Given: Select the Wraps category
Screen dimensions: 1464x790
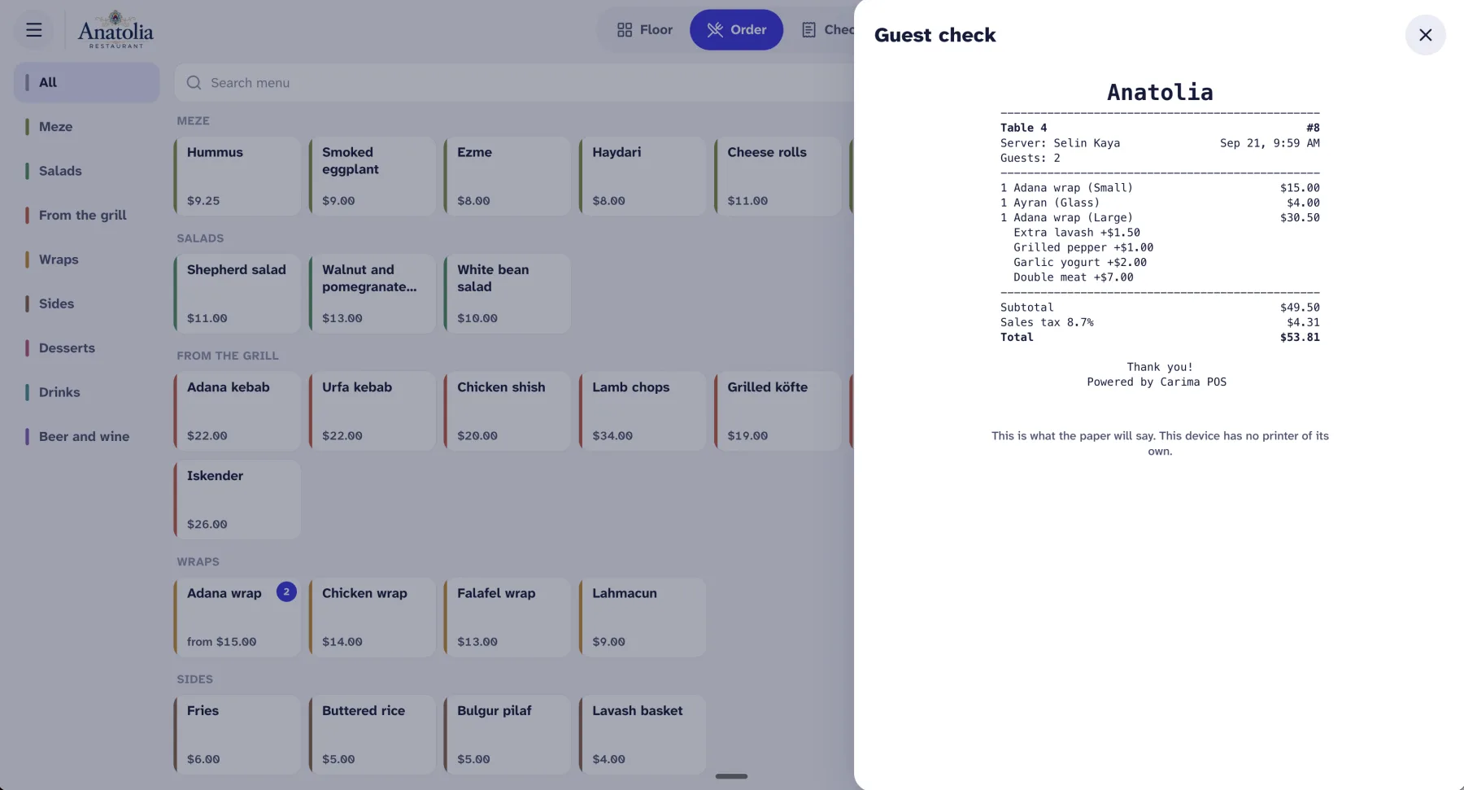Looking at the screenshot, I should [87, 260].
